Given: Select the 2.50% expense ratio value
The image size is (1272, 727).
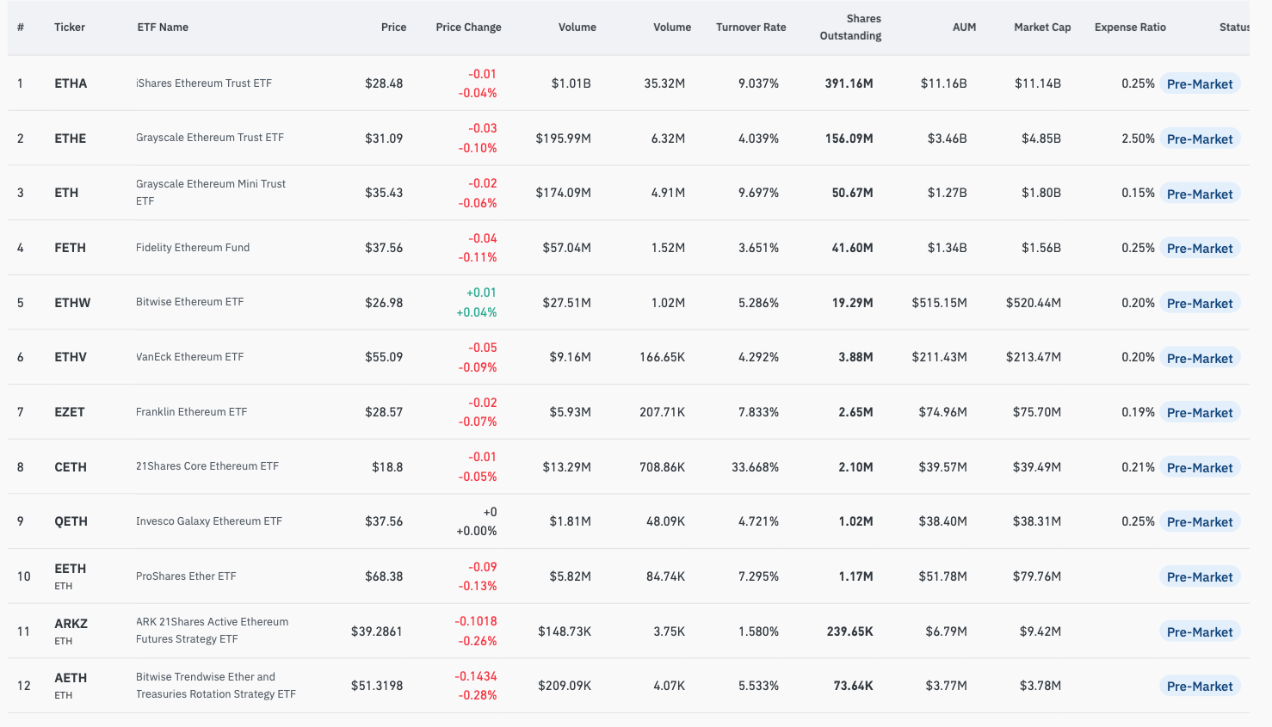Looking at the screenshot, I should pos(1139,139).
